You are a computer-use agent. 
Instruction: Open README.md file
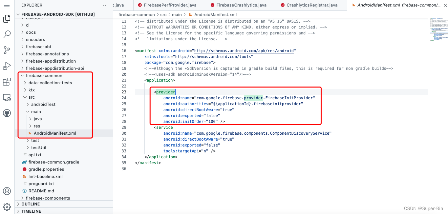pos(64,191)
